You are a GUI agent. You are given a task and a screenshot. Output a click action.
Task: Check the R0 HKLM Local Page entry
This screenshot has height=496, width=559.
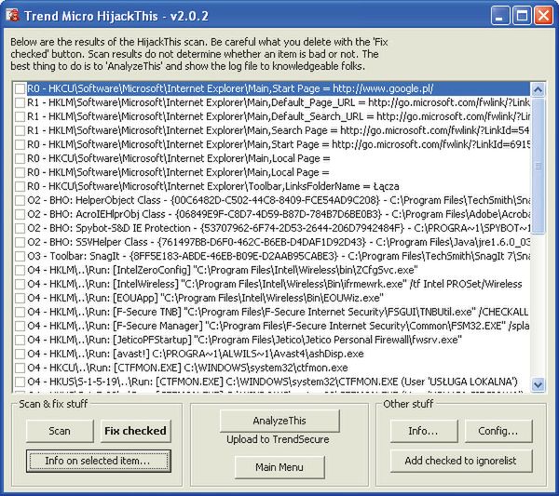[20, 172]
